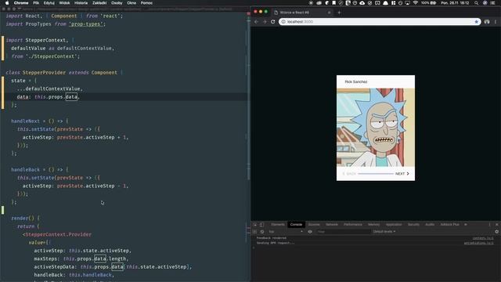
Task: Open source link of first console message
Action: click(483, 238)
